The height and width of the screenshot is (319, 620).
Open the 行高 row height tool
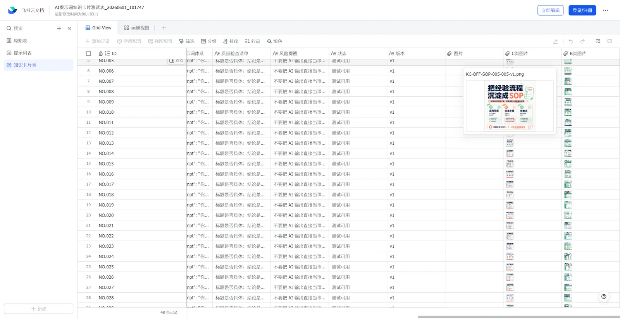point(252,41)
